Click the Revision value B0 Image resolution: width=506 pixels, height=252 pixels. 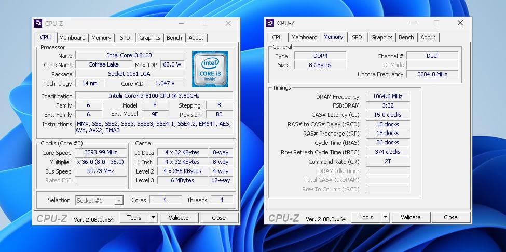[219, 114]
